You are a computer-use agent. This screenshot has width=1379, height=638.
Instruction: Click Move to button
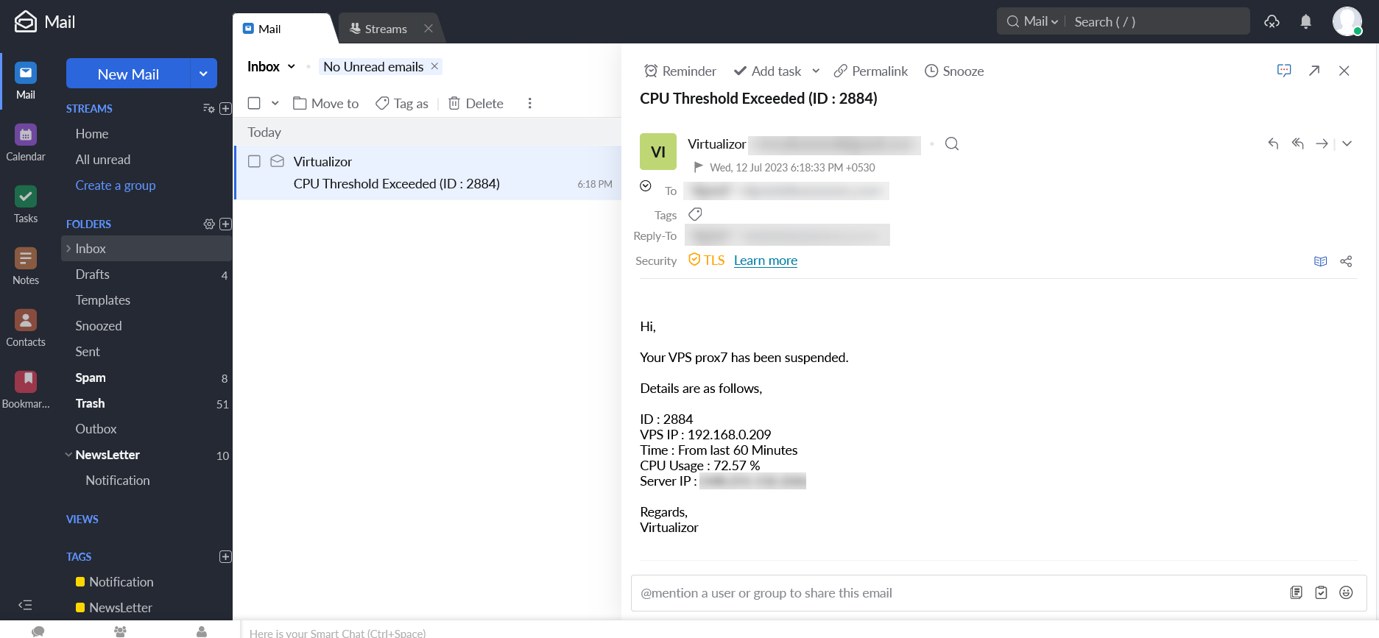pos(325,103)
